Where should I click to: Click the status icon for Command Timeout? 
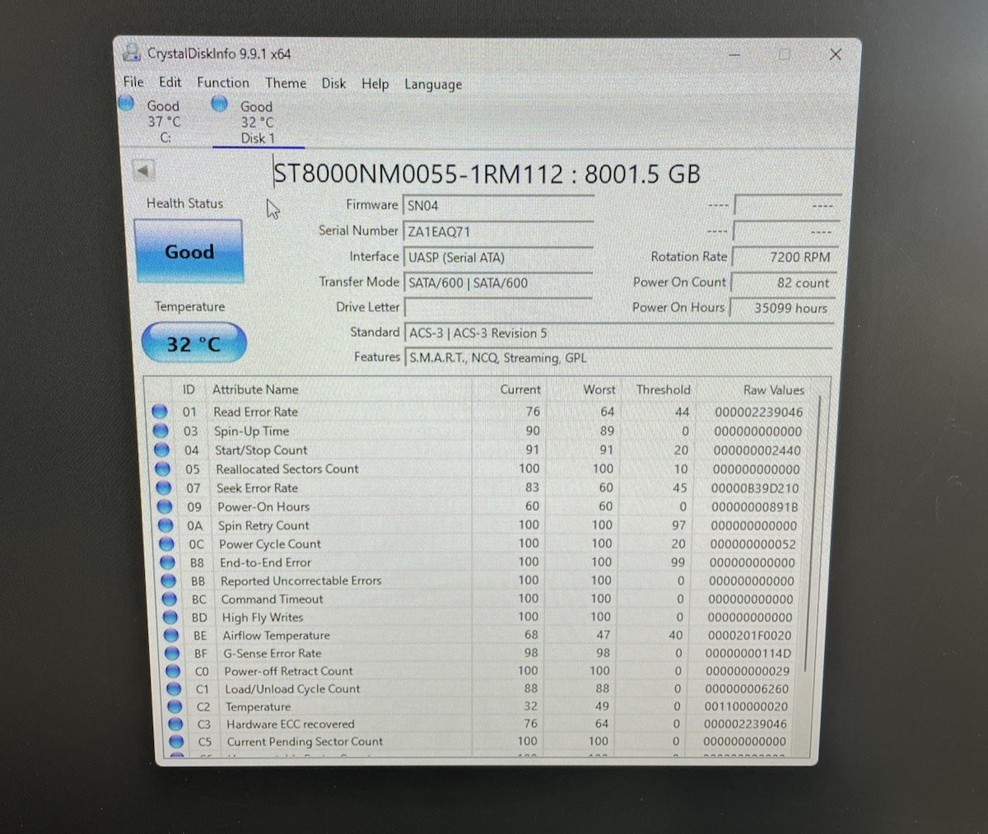tap(170, 599)
